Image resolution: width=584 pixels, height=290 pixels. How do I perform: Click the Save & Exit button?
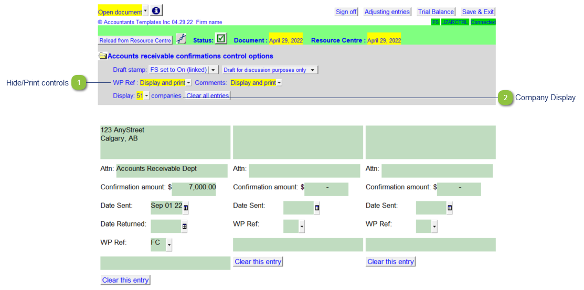pyautogui.click(x=478, y=12)
